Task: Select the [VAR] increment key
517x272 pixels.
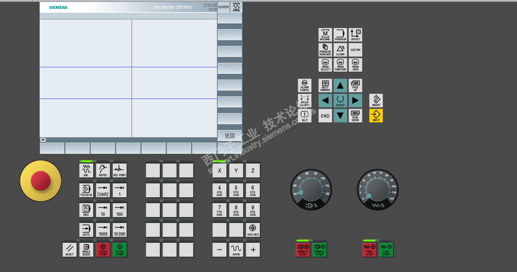Action: coord(103,191)
